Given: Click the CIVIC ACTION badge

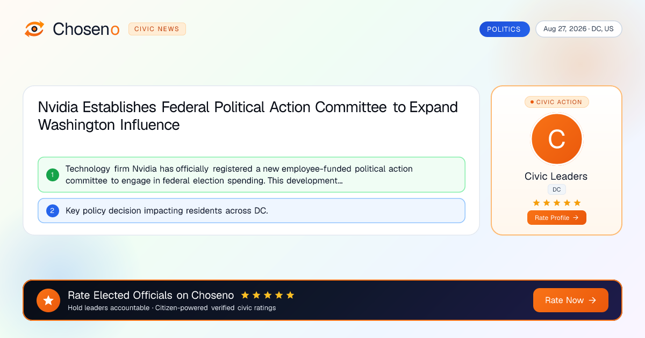Looking at the screenshot, I should pos(556,102).
